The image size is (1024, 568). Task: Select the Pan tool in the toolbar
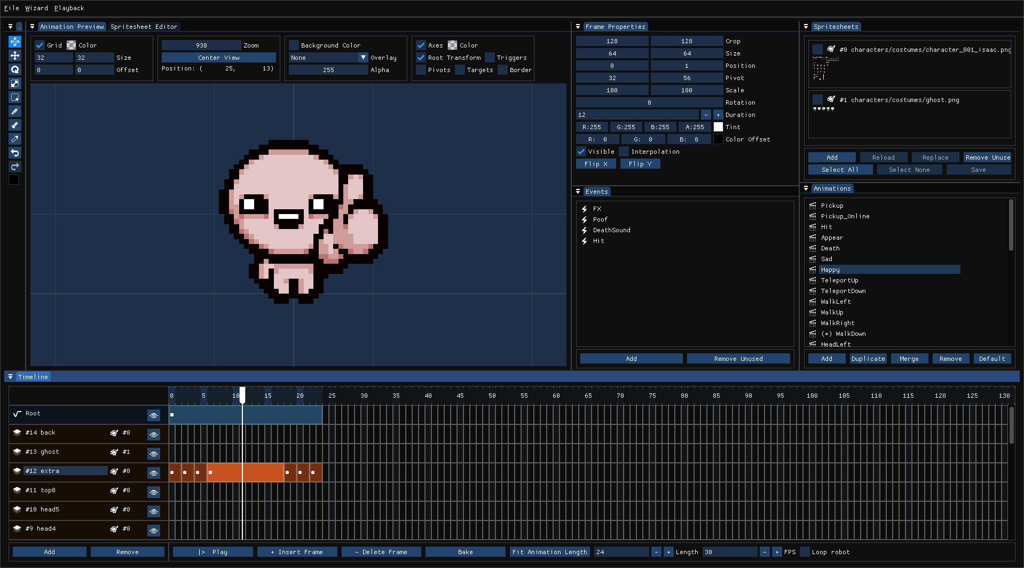[15, 42]
